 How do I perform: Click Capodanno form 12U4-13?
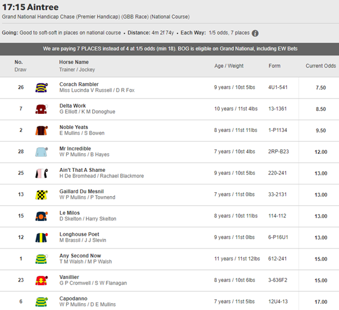click(278, 302)
